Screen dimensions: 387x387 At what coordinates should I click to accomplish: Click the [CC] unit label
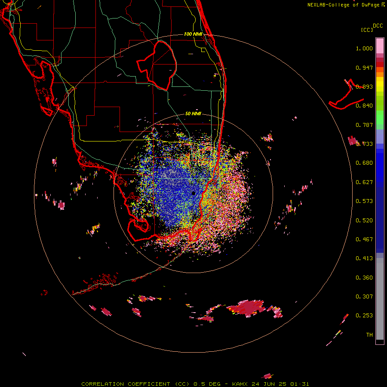(367, 30)
